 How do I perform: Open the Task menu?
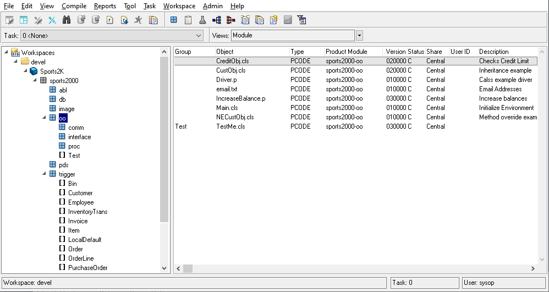click(x=150, y=6)
